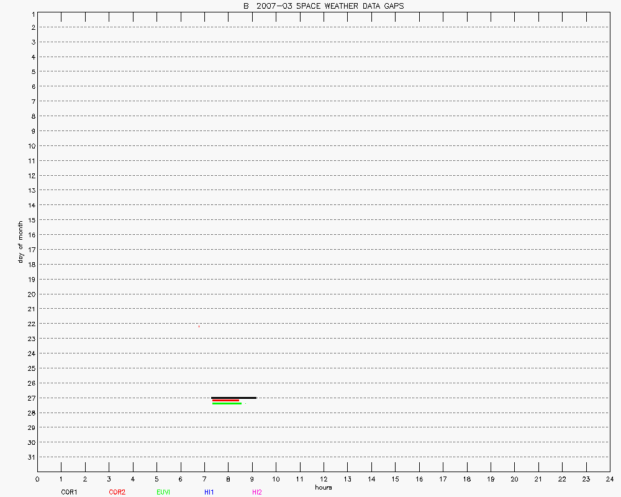Select hour 24 tick label on x-axis

tap(609, 479)
